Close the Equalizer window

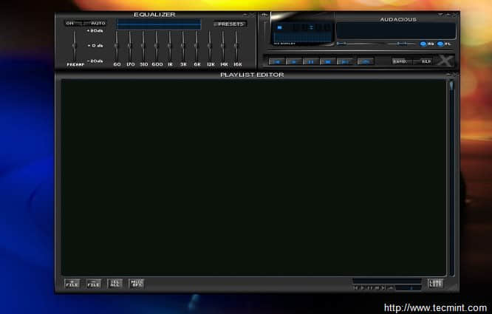click(x=252, y=15)
